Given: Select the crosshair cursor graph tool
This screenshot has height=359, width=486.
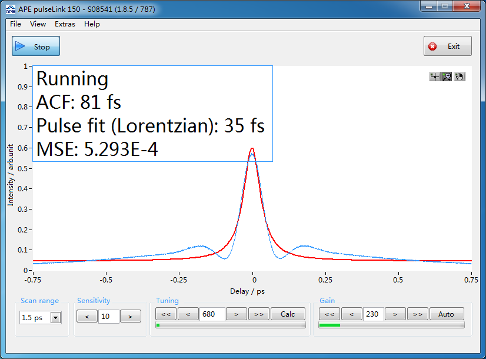Looking at the screenshot, I should click(435, 77).
